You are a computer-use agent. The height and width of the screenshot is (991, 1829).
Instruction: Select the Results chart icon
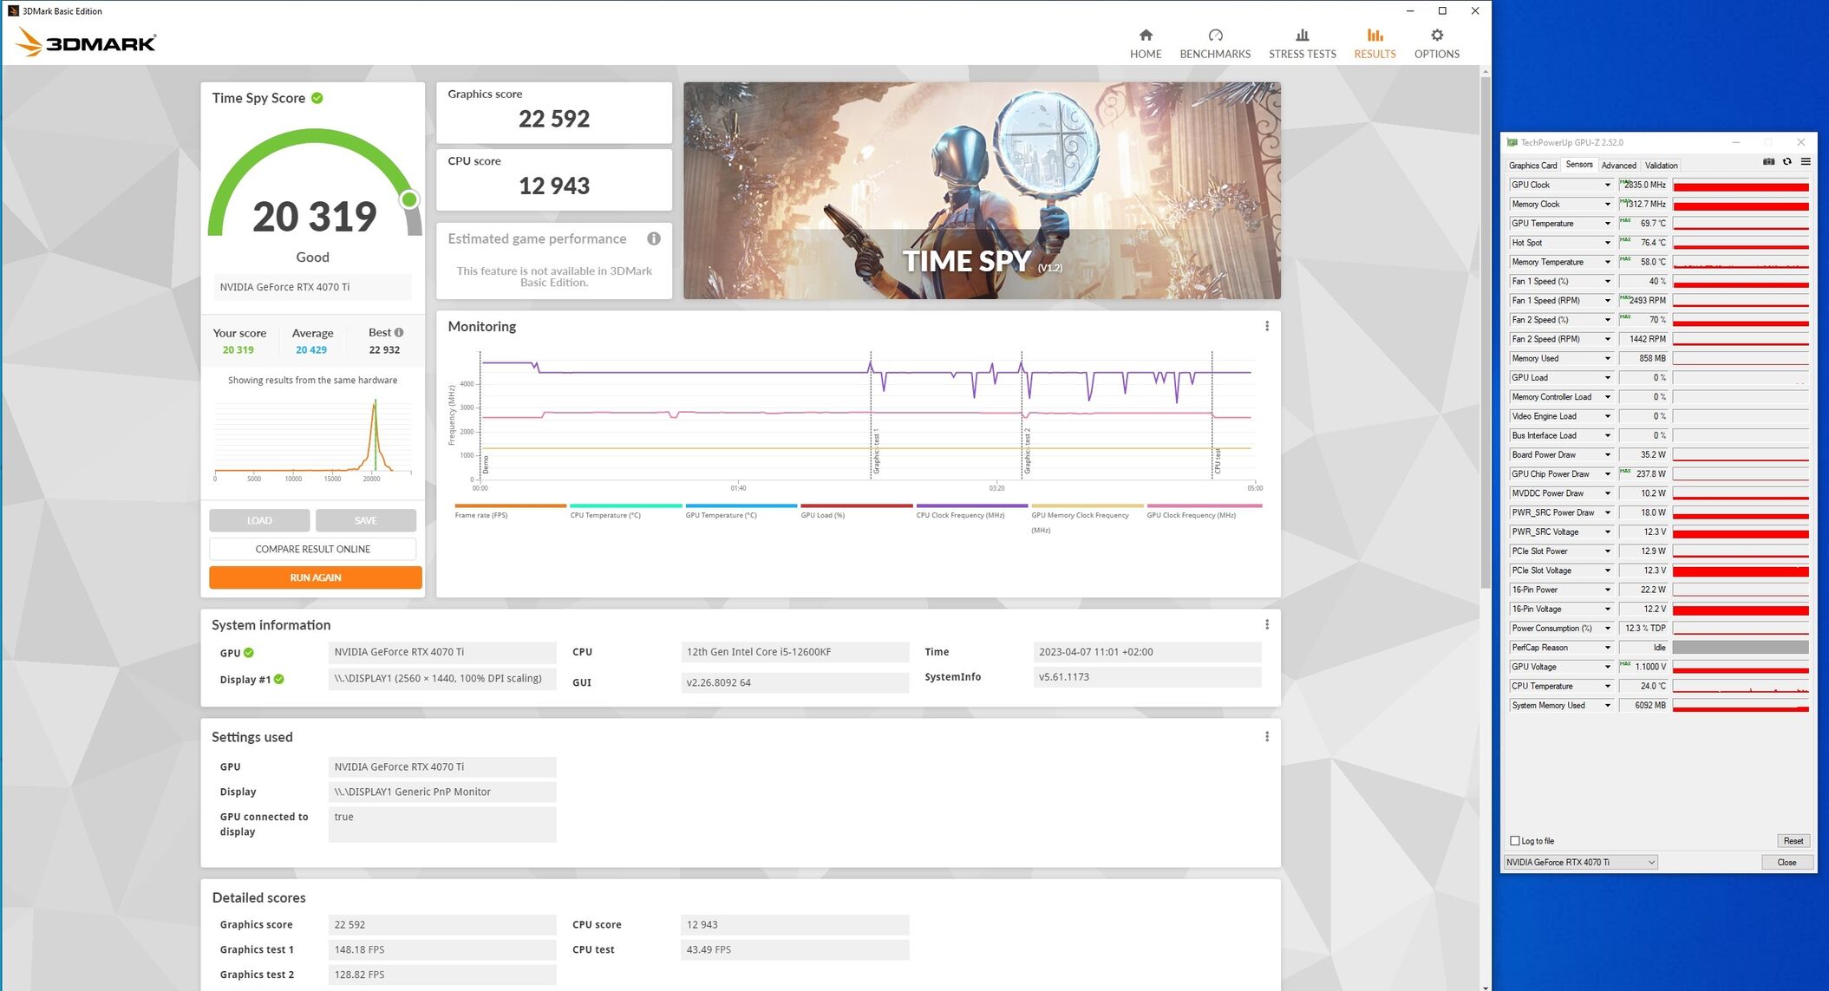1375,36
